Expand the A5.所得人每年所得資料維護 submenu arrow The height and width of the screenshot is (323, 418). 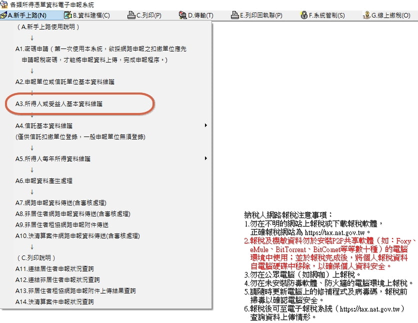pyautogui.click(x=205, y=158)
